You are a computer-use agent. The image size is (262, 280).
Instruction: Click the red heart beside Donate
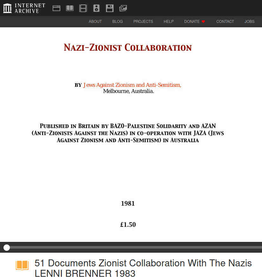(x=203, y=22)
